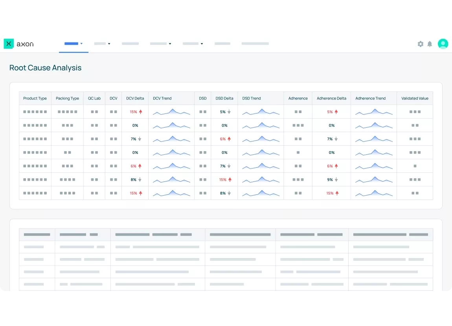Click the 7% value in DCV Delta column
Image resolution: width=452 pixels, height=326 pixels.
point(133,139)
